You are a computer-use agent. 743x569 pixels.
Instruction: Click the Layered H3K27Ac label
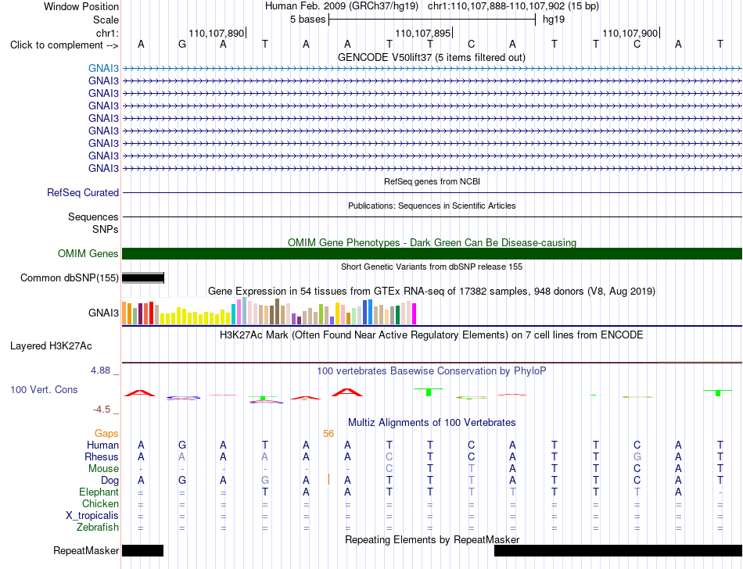click(51, 346)
